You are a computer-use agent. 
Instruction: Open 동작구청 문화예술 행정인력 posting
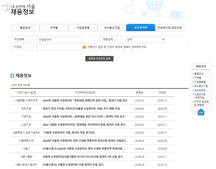(85, 101)
